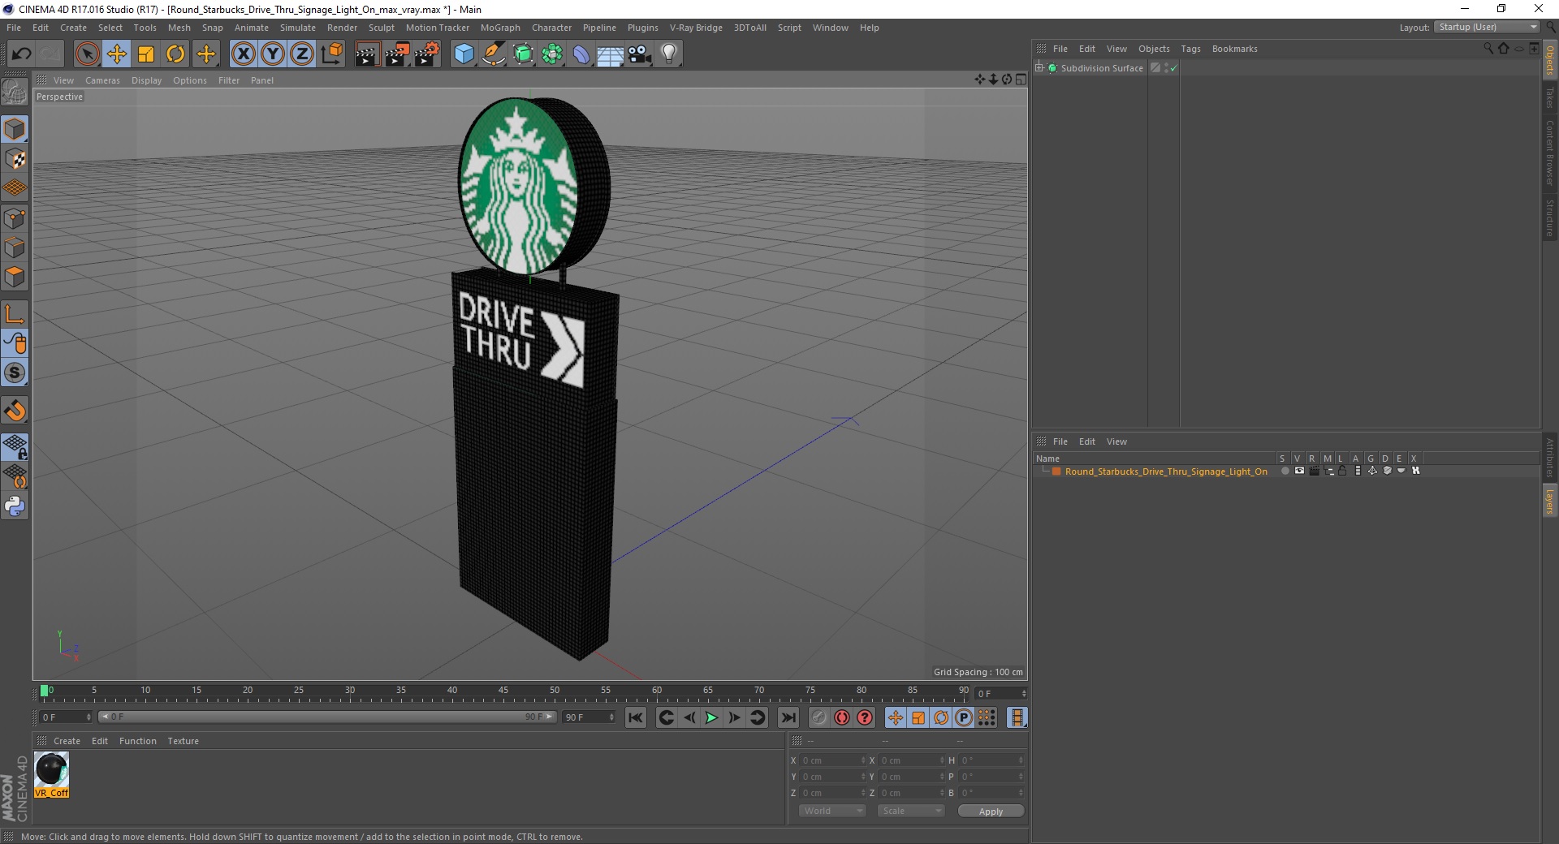Toggle Y axis lock

(273, 54)
